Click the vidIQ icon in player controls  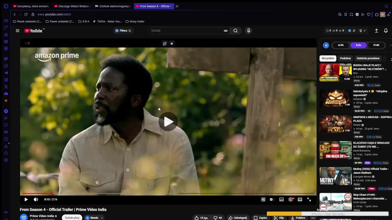(263, 200)
